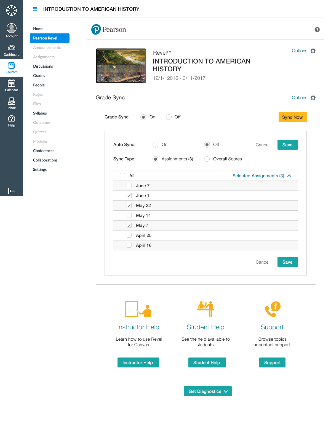Click the Pearson logo

[109, 30]
